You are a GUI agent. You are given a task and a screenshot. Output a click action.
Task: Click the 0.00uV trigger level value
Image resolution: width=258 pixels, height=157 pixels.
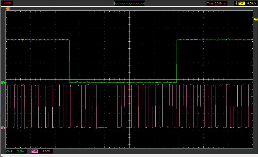point(251,3)
